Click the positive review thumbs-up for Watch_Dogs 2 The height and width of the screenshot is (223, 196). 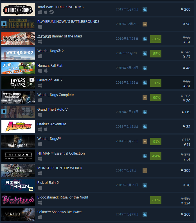click(x=145, y=53)
